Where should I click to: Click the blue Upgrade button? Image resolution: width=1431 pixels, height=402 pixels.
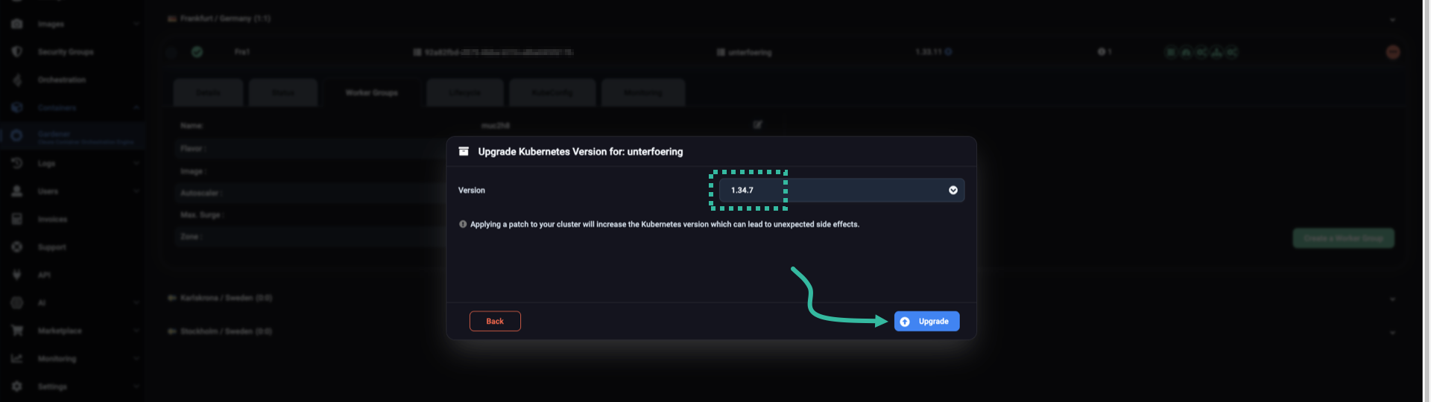click(926, 322)
